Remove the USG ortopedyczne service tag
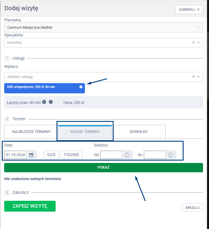The image size is (209, 229). [81, 87]
